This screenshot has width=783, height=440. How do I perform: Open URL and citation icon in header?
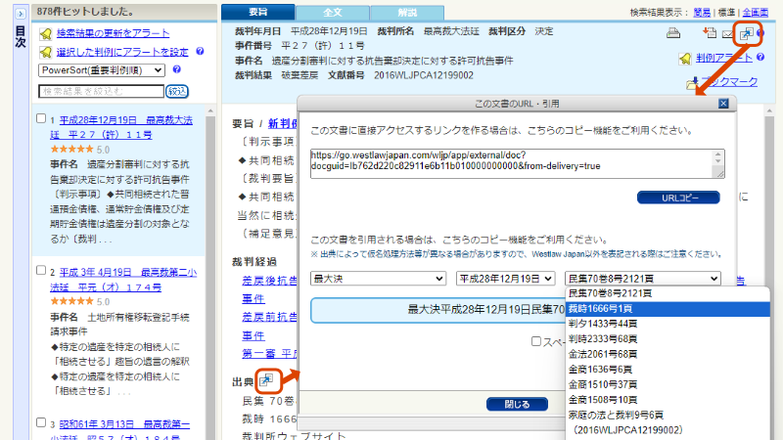click(746, 33)
